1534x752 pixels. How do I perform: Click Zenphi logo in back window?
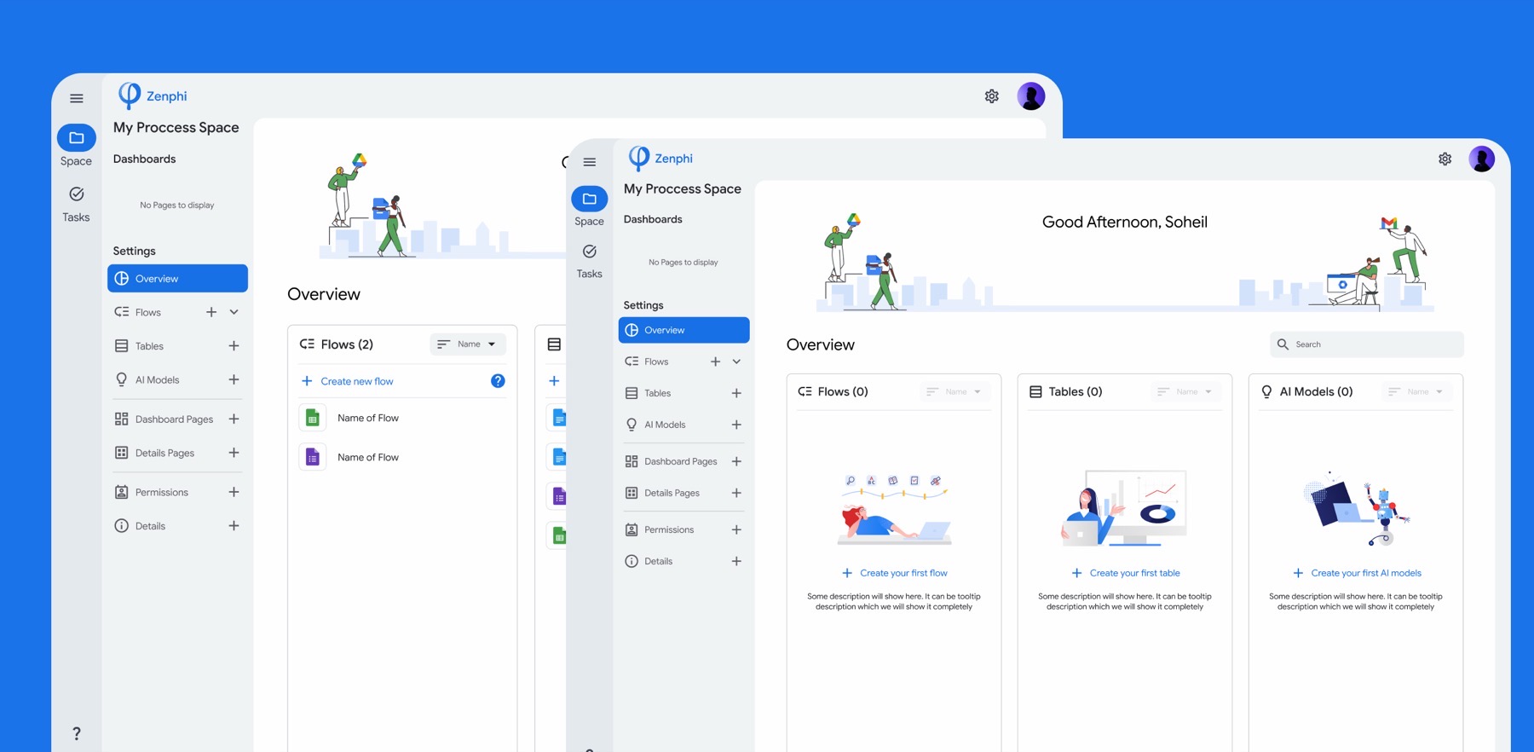[153, 95]
